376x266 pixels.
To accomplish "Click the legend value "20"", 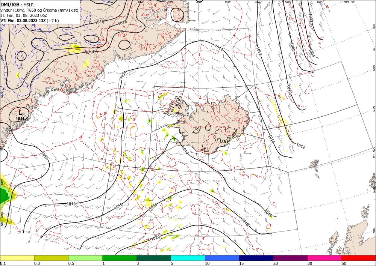I will tap(276, 263).
